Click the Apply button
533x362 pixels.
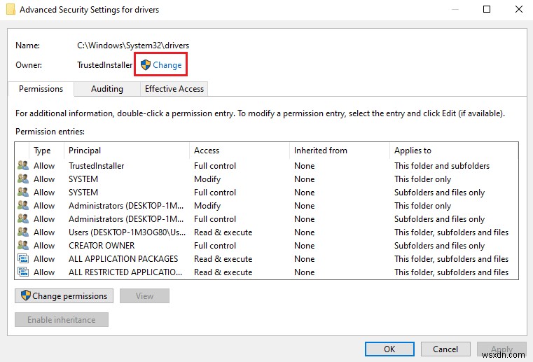pos(501,349)
